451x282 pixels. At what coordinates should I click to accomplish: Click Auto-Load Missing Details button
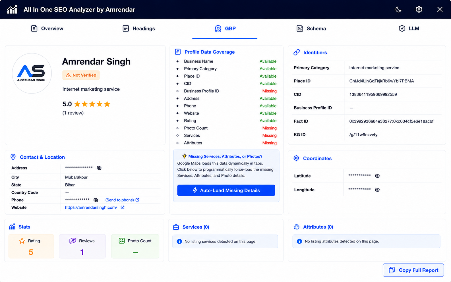tap(226, 190)
